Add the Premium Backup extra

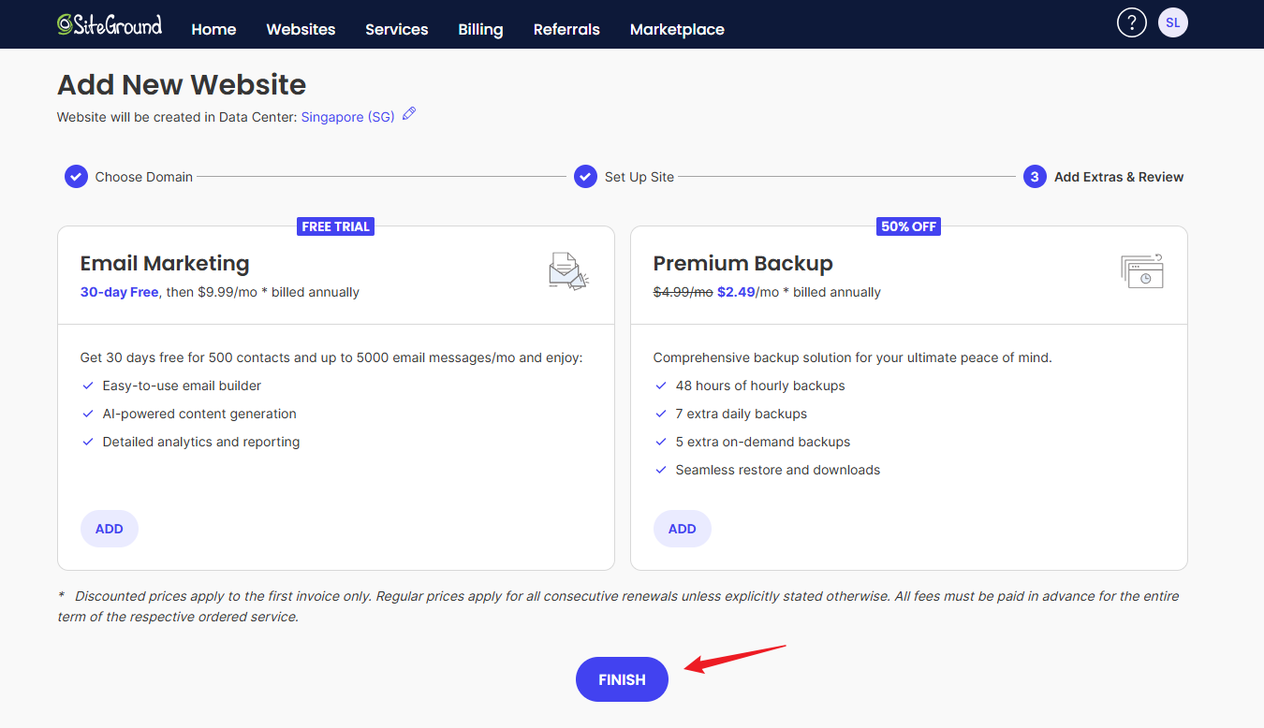[682, 529]
